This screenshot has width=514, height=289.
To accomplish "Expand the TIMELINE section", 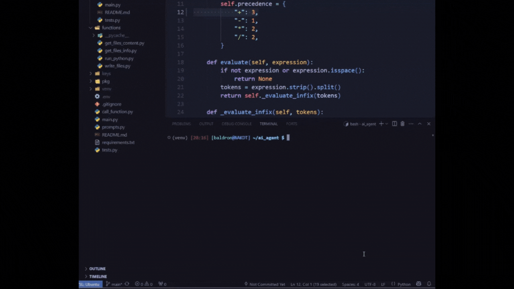I will 98,277.
